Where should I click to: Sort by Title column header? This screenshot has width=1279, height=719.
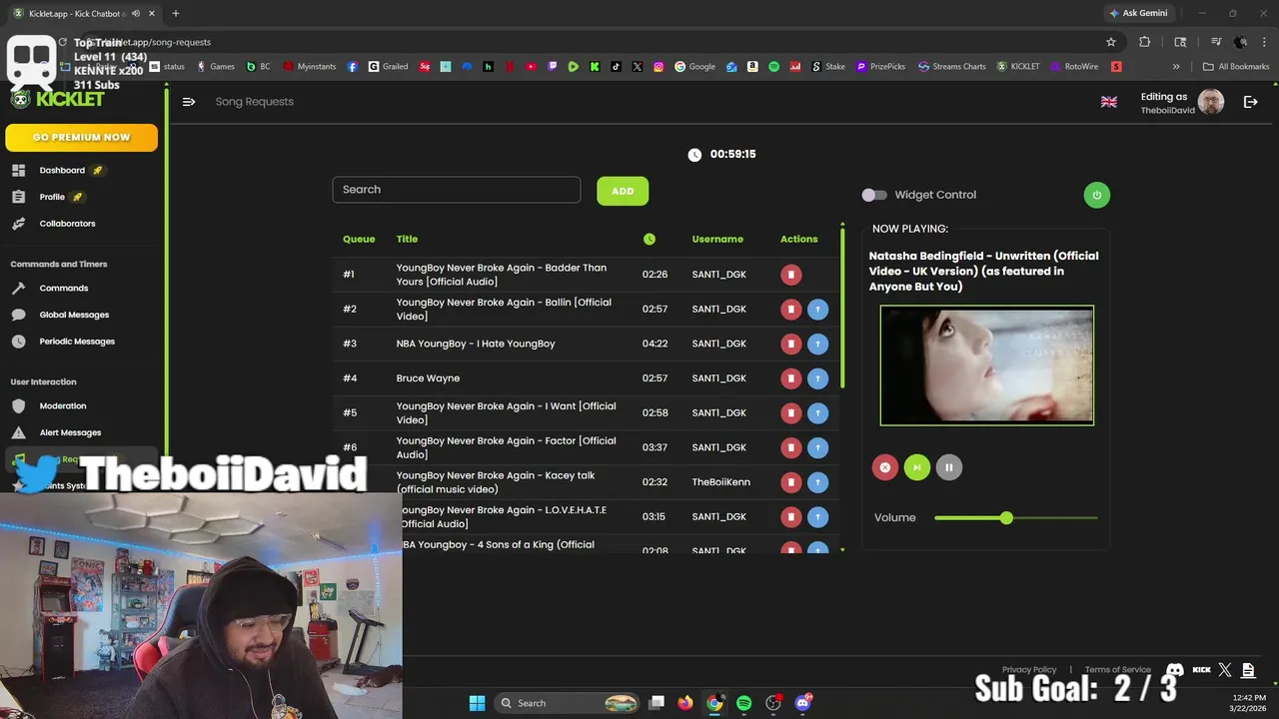407,240
